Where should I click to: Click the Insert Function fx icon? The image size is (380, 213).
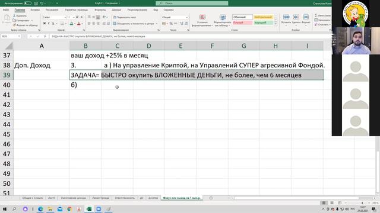point(45,36)
